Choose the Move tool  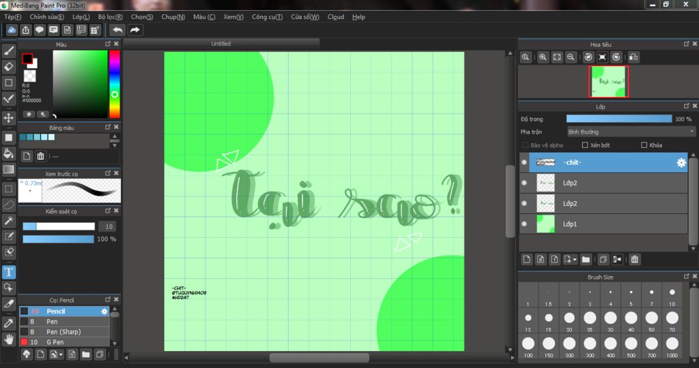[x=8, y=118]
